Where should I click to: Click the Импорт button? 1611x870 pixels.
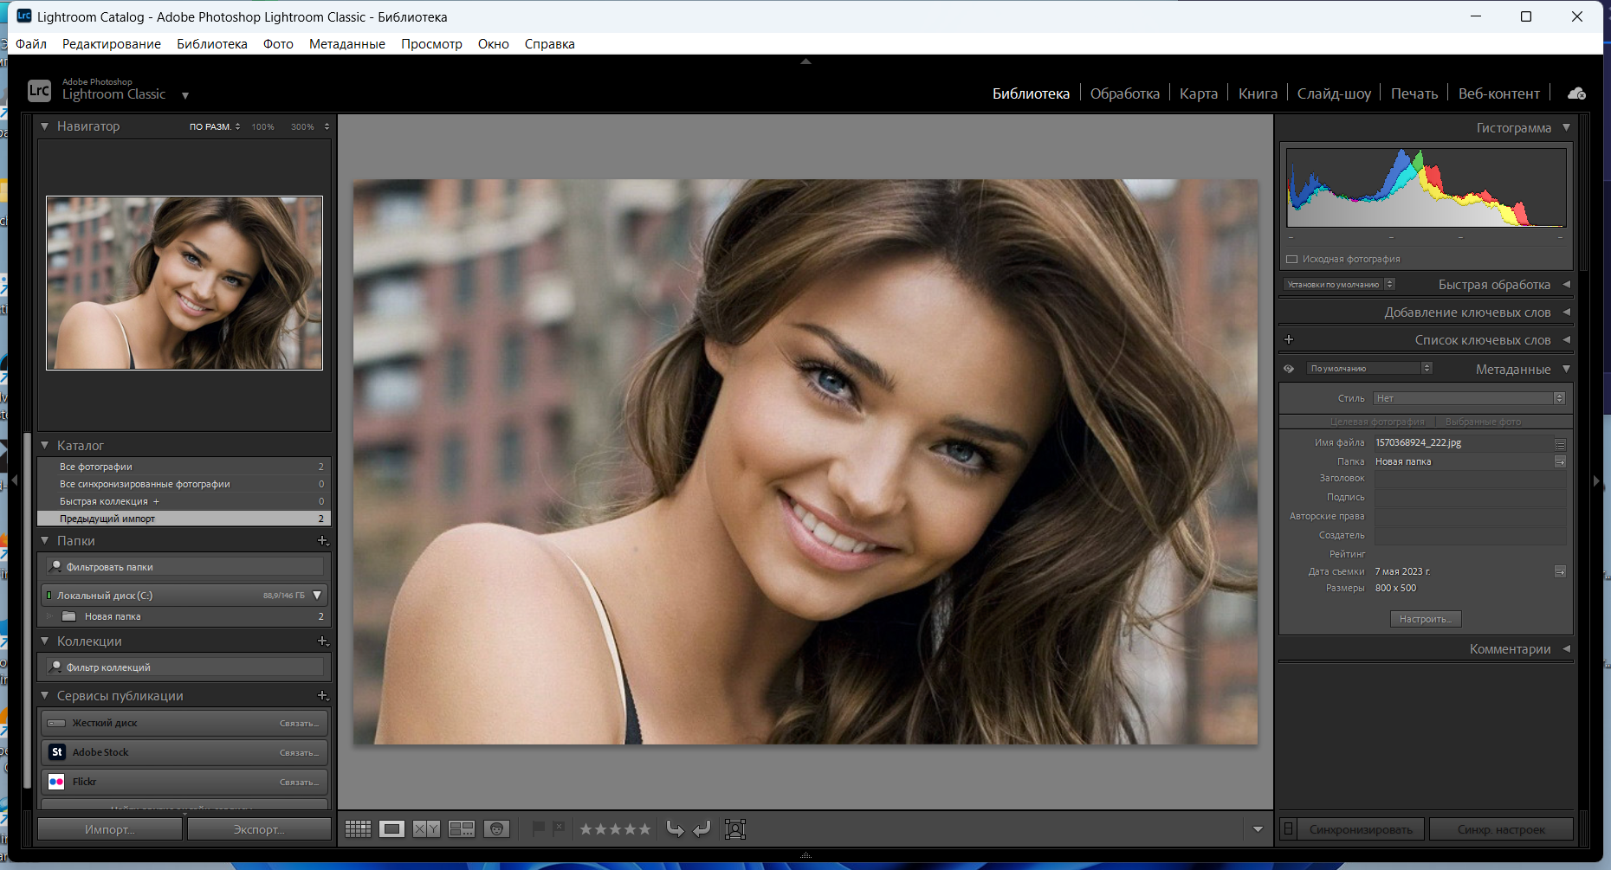click(x=110, y=829)
